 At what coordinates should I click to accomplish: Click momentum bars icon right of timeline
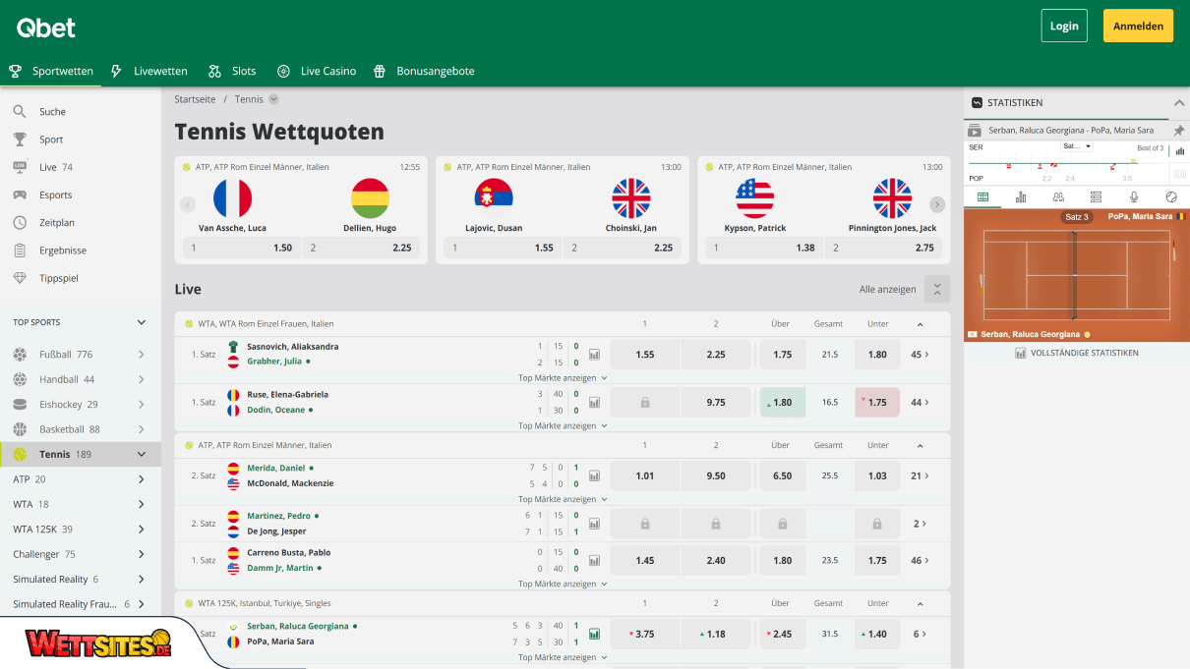click(x=1179, y=151)
